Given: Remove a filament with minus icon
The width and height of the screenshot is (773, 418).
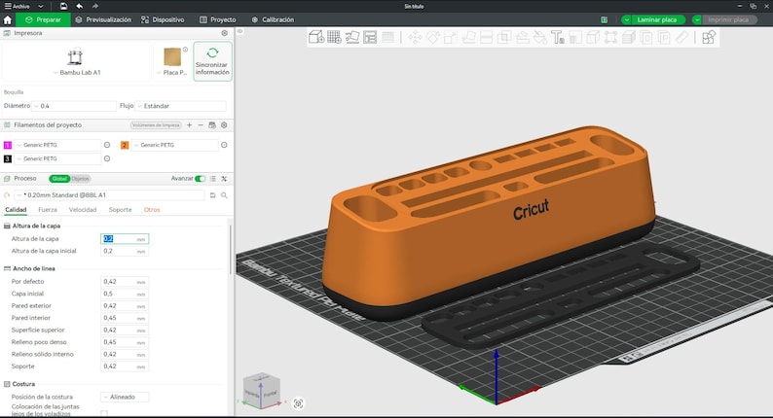Looking at the screenshot, I should 201,125.
